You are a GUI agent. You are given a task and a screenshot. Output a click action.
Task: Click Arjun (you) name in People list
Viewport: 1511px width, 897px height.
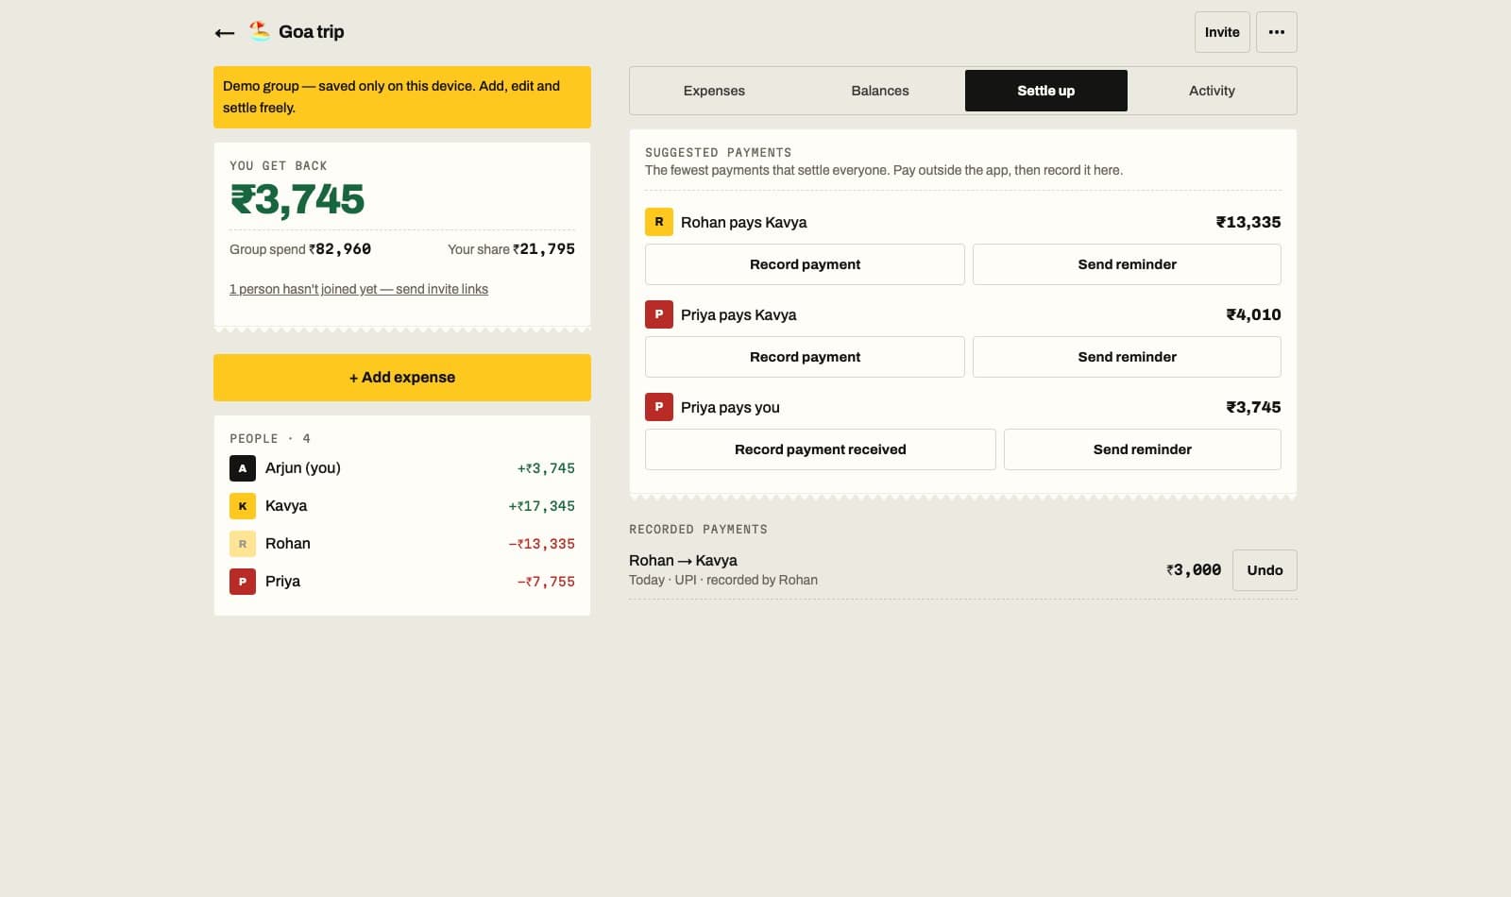(x=303, y=468)
